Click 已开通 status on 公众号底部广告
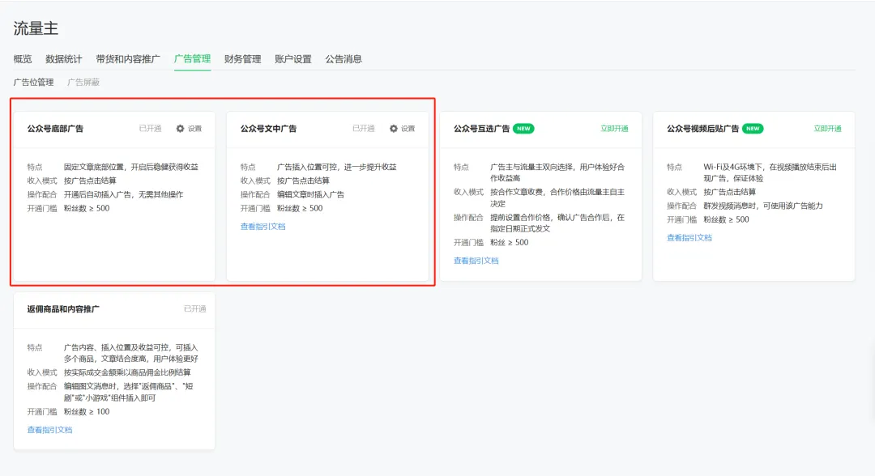Viewport: 875px width, 476px height. (x=150, y=129)
